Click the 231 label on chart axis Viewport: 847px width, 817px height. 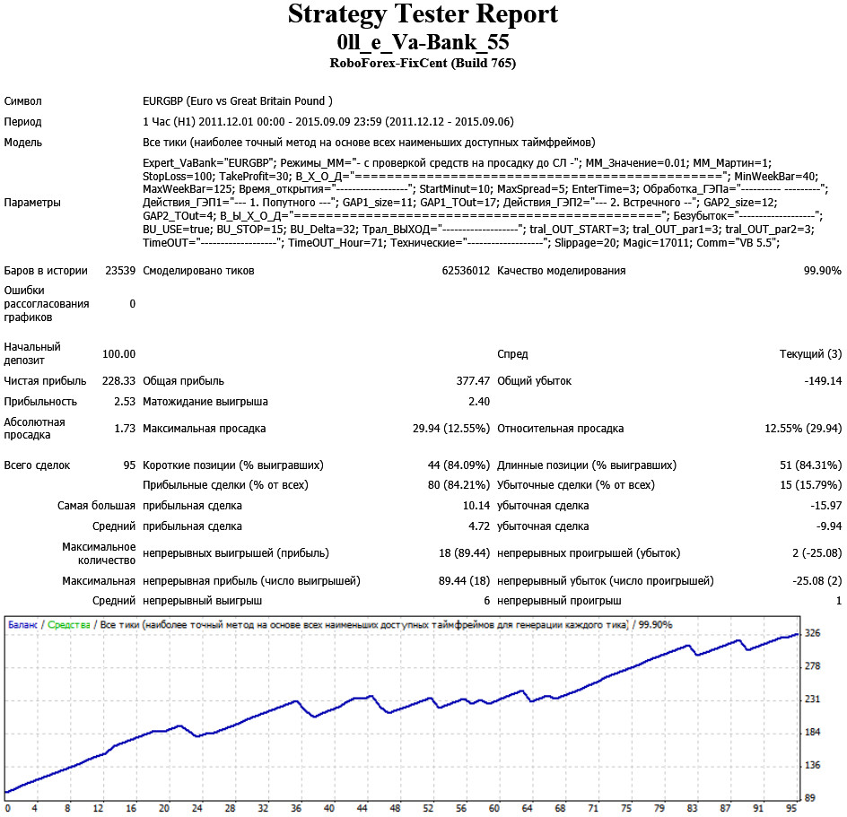click(812, 699)
